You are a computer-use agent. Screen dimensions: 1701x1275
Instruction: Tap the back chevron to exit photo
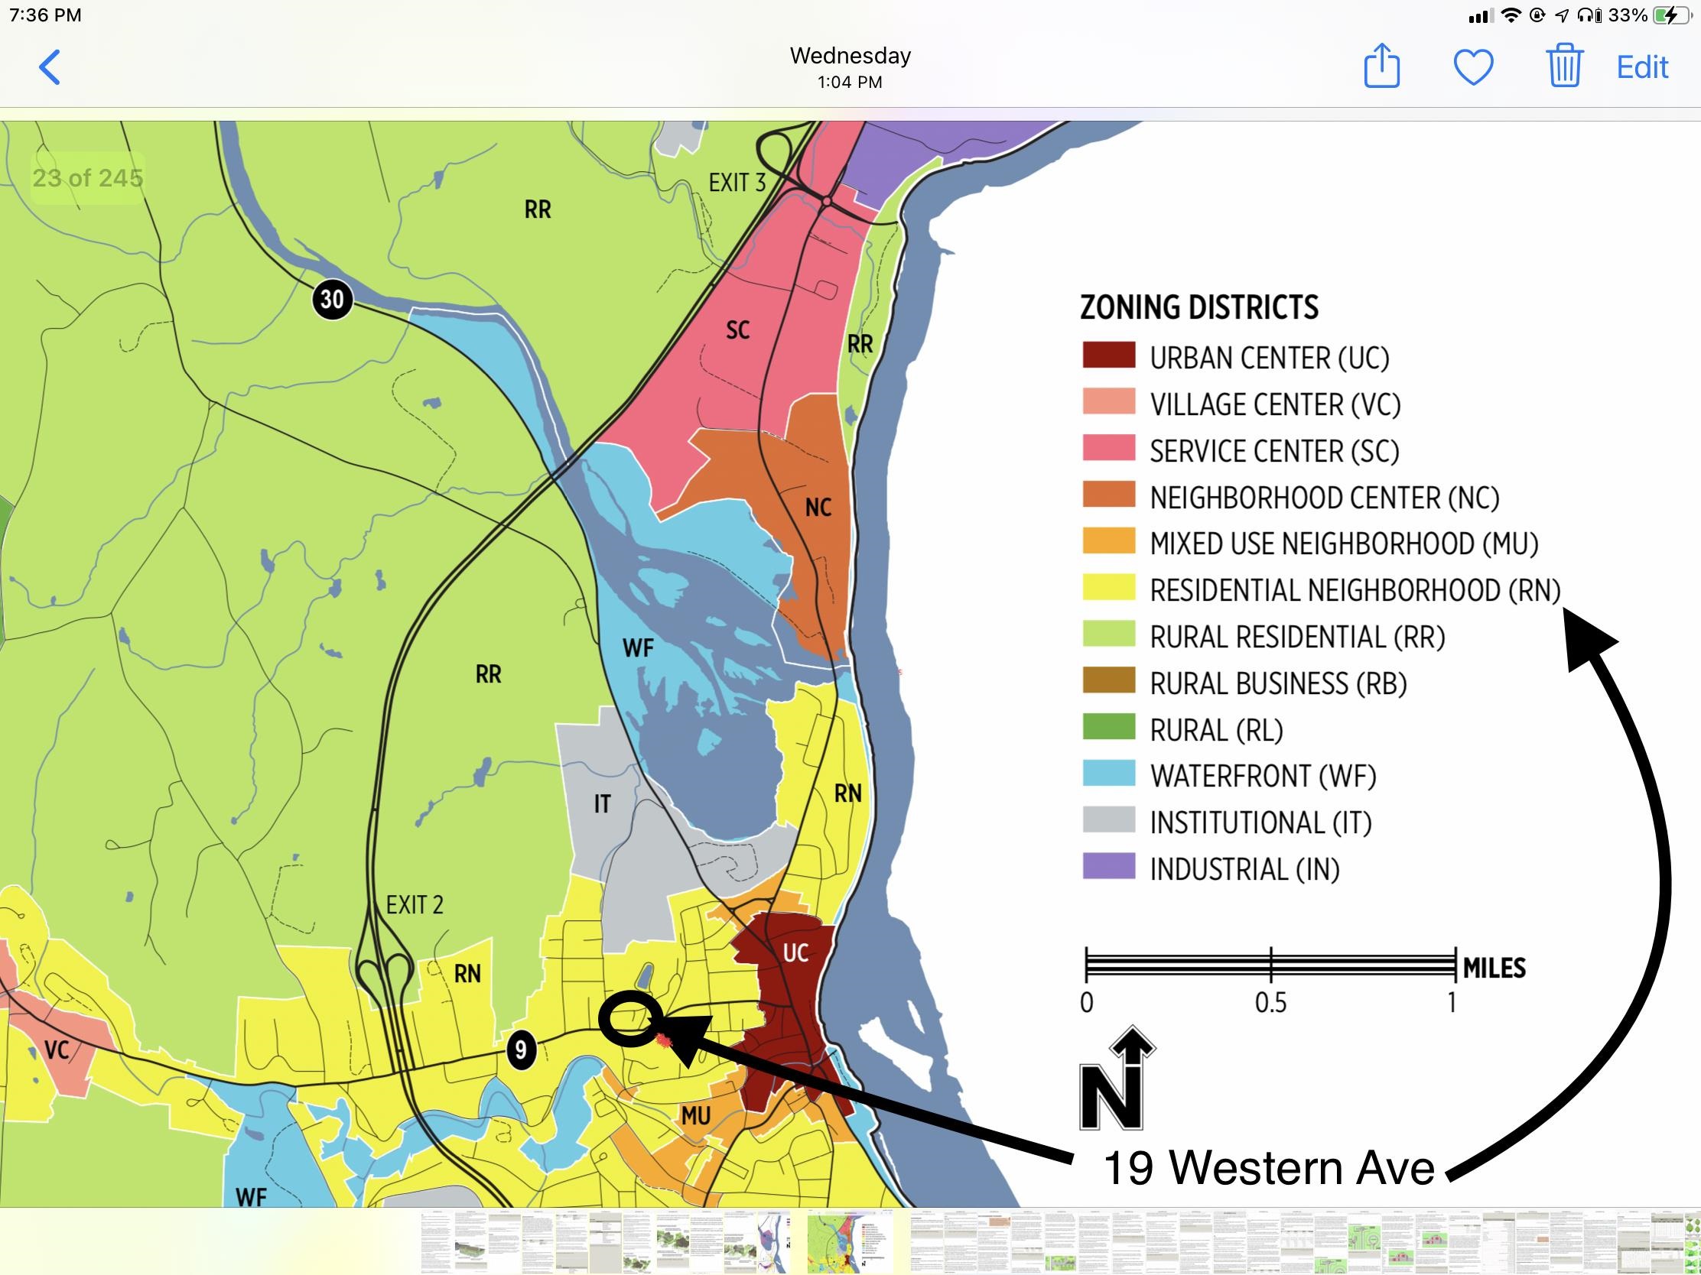(x=50, y=67)
